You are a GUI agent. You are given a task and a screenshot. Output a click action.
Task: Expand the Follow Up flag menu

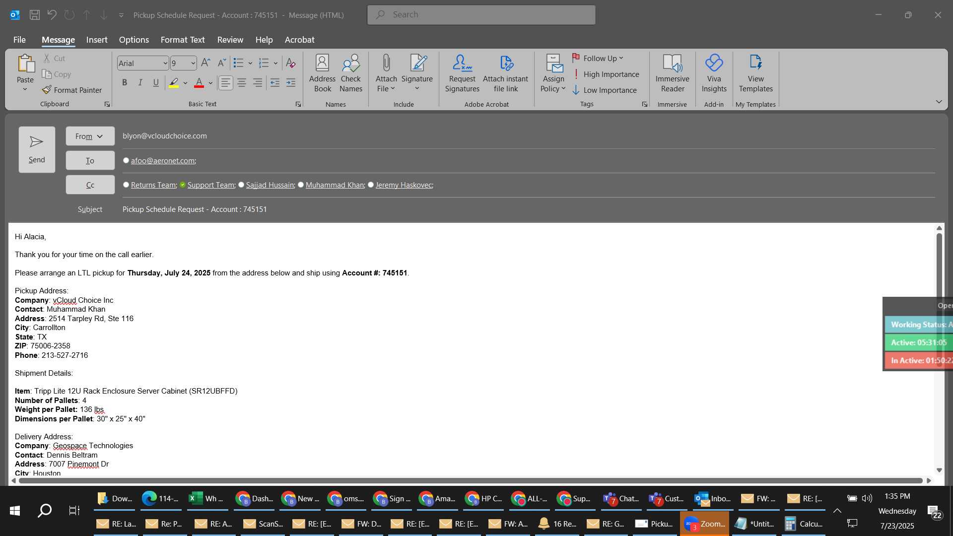point(598,58)
